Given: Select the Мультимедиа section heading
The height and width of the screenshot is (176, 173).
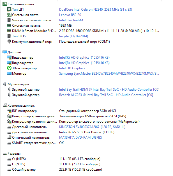Looking at the screenshot, I should pos(18,84).
